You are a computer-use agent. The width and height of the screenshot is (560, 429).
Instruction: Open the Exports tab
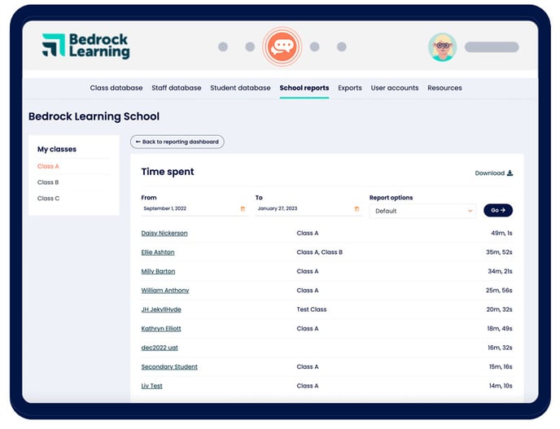point(350,88)
